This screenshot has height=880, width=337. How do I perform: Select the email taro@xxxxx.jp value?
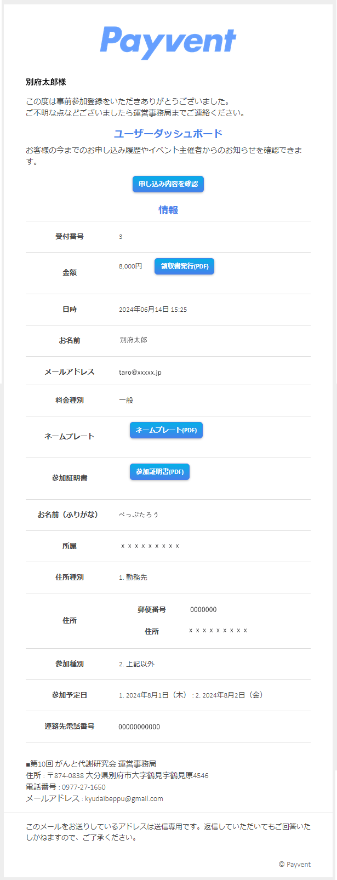pyautogui.click(x=140, y=372)
